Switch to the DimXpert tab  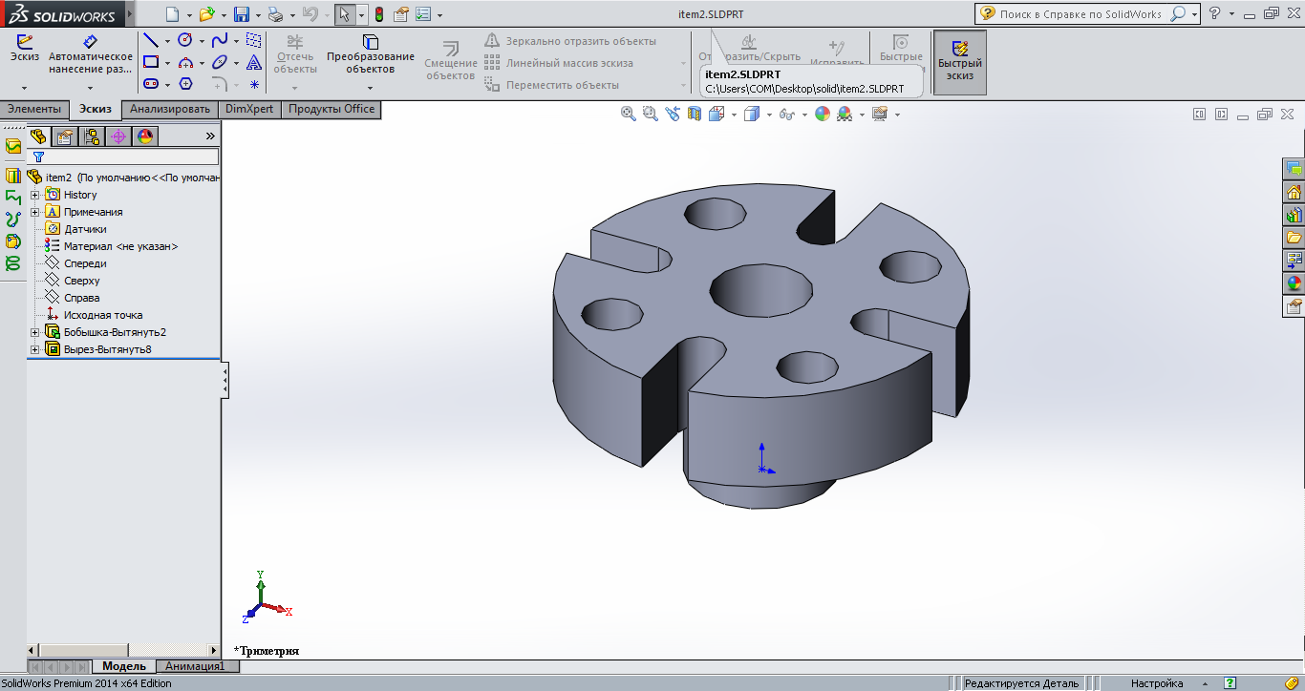[249, 109]
